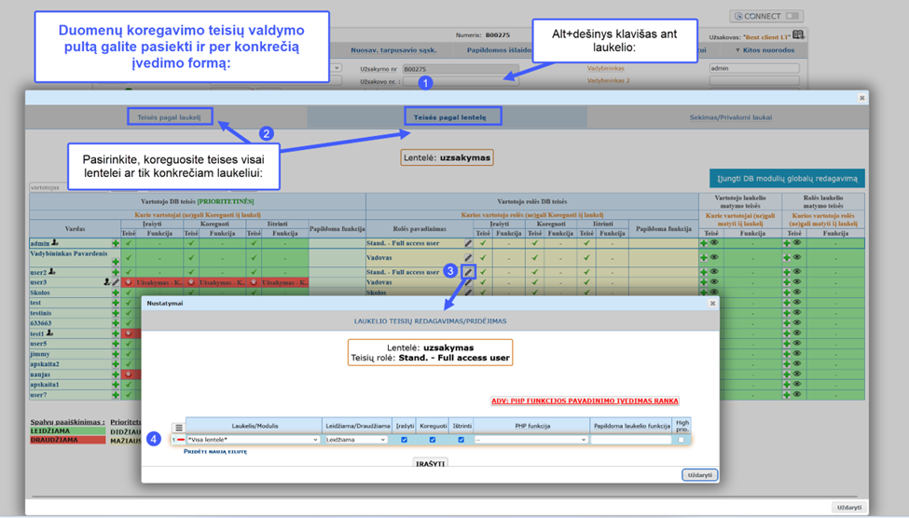Click Uždaryti button in Nustatymai dialog

point(700,475)
